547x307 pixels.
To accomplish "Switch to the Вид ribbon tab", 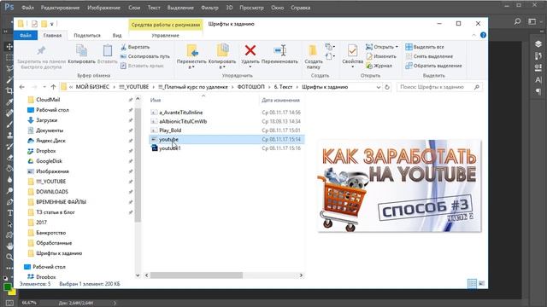I will [x=117, y=36].
